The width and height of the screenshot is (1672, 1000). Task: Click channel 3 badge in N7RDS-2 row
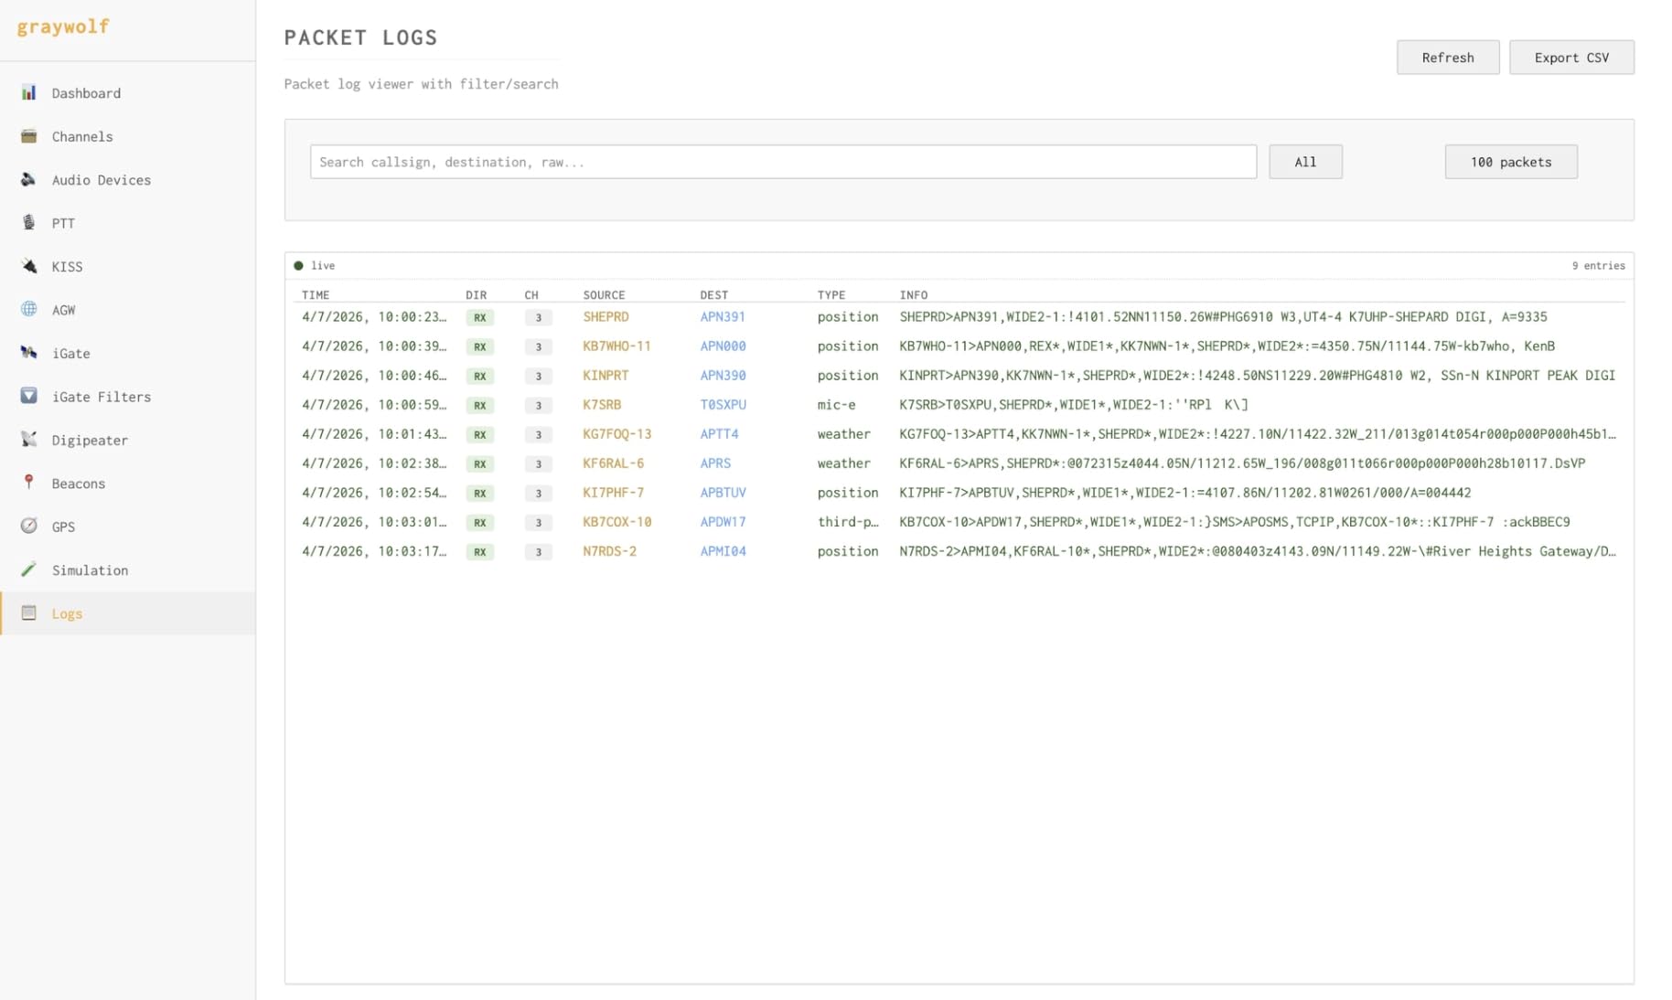coord(538,552)
